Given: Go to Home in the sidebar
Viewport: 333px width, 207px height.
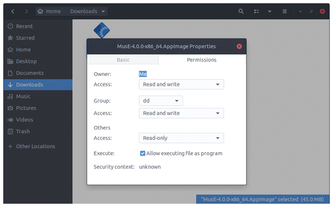Looking at the screenshot, I should click(38, 50).
